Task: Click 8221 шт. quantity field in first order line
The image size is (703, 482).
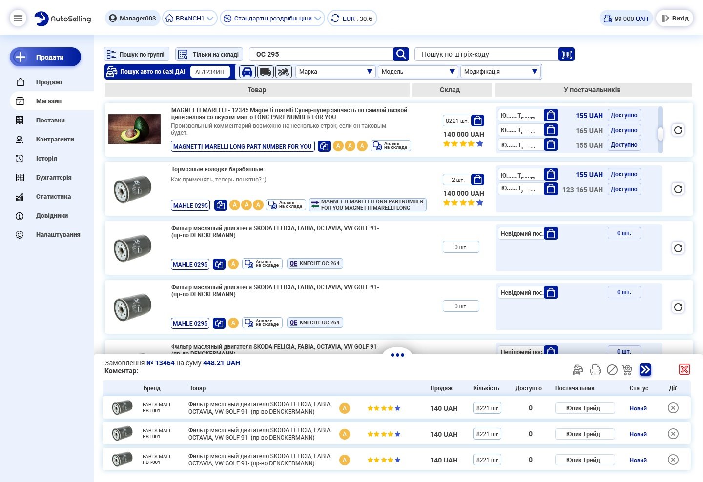Action: point(487,408)
